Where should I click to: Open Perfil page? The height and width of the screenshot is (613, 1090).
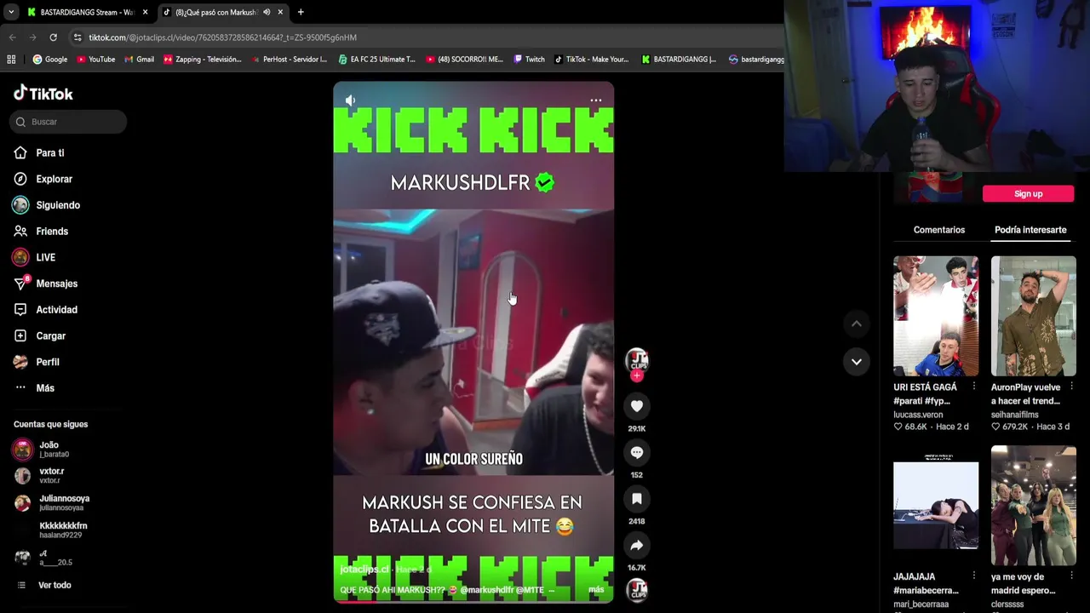click(37, 362)
